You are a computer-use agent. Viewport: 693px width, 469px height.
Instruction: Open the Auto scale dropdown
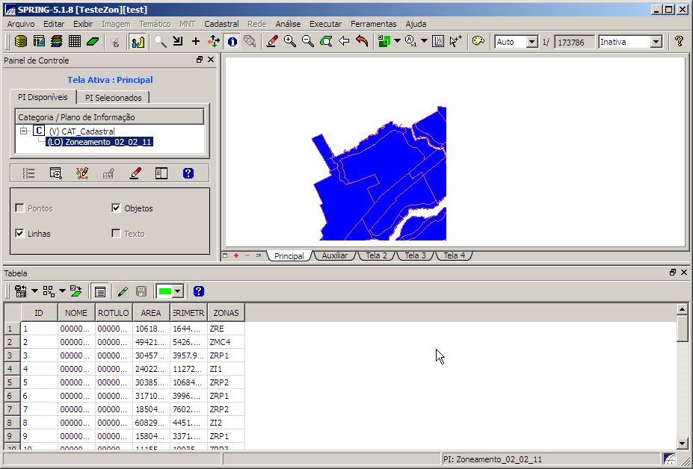coord(532,43)
